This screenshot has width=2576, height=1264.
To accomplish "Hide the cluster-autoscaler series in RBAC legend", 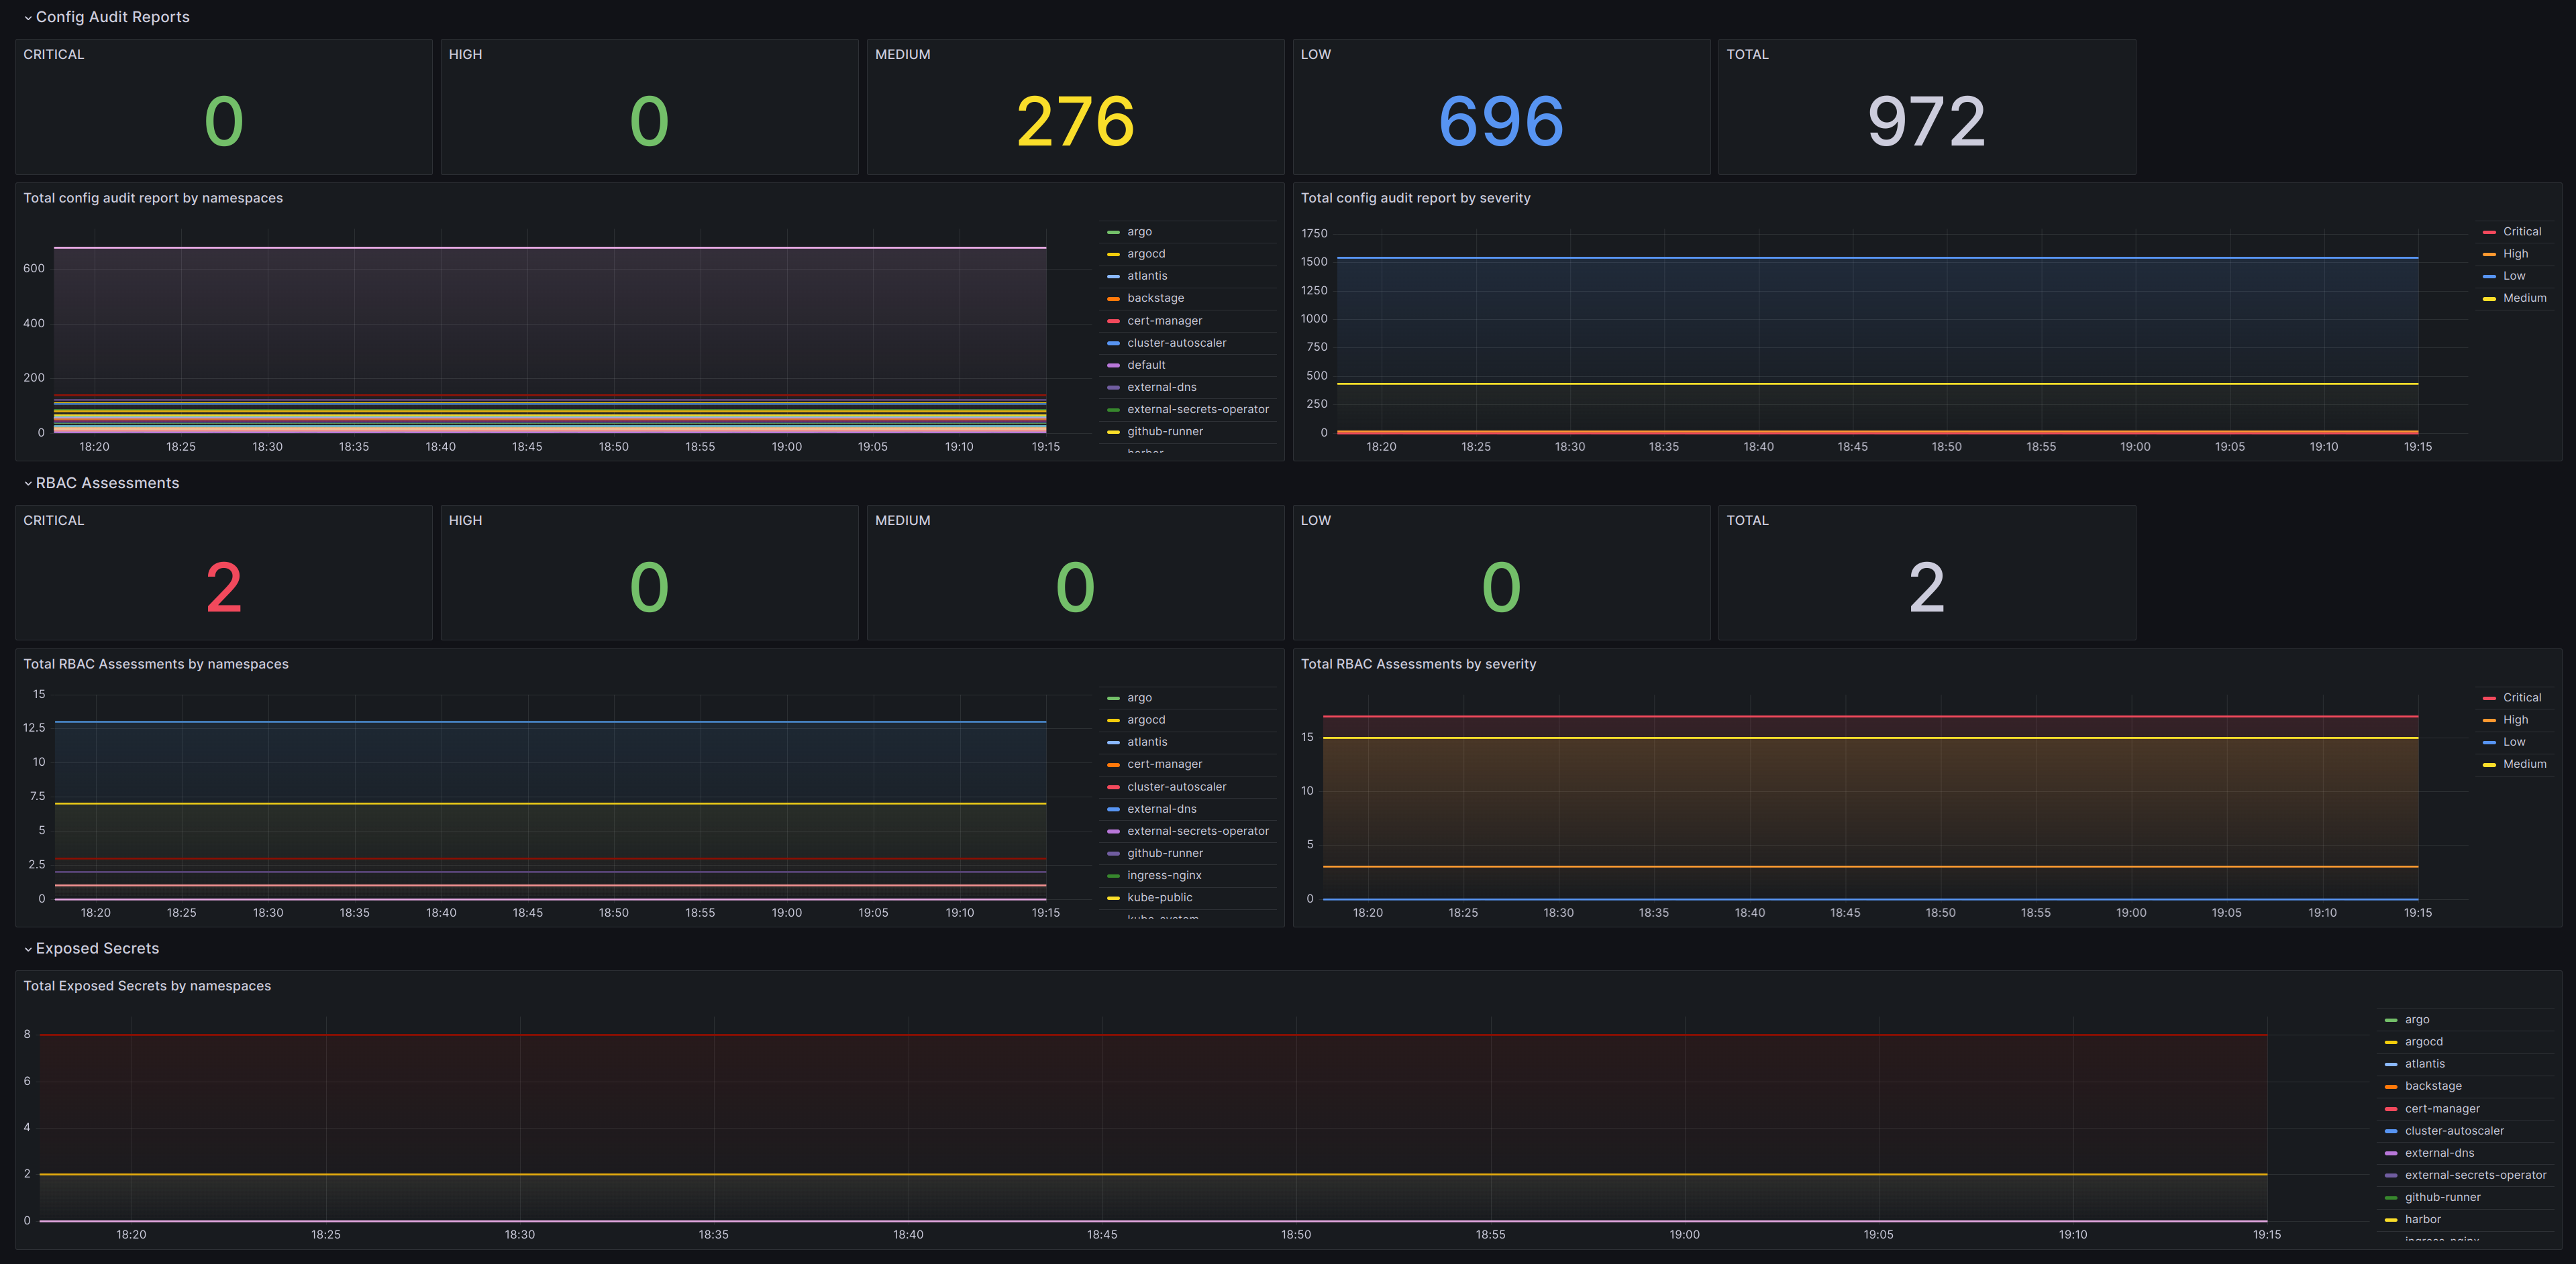I will tap(1176, 787).
